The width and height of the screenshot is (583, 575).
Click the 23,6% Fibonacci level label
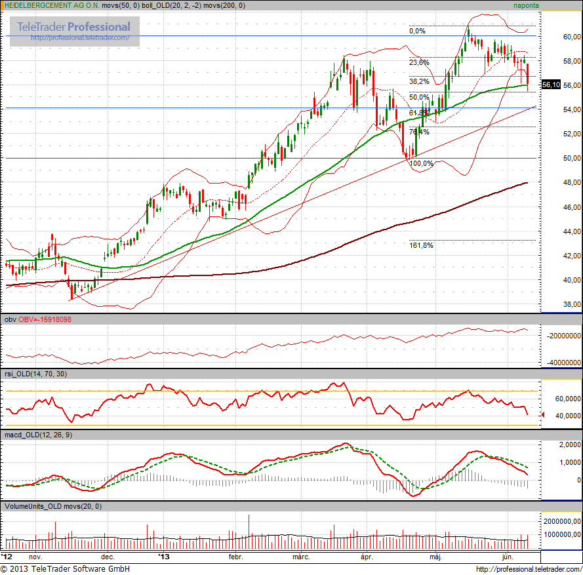(x=419, y=62)
